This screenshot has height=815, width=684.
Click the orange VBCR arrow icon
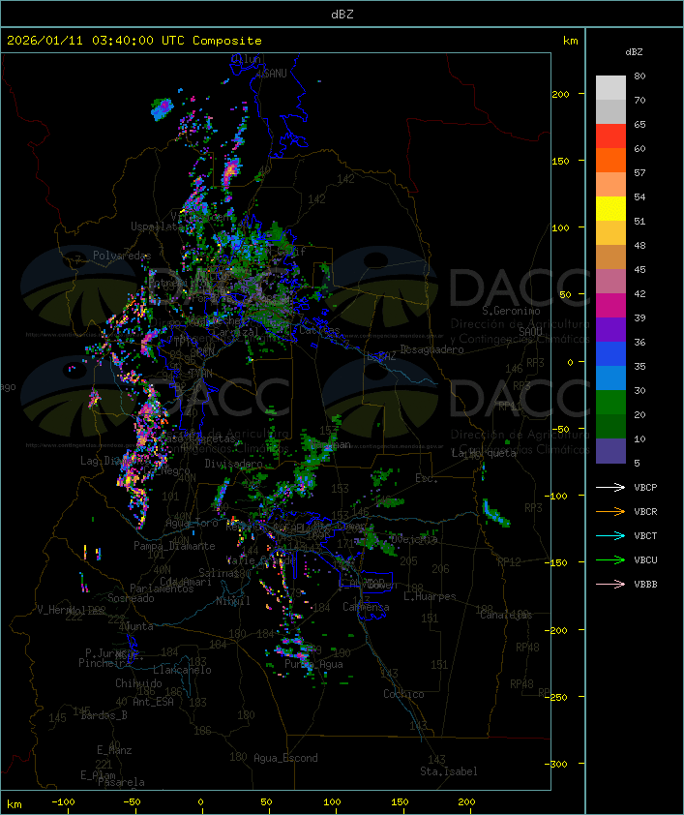click(x=610, y=511)
